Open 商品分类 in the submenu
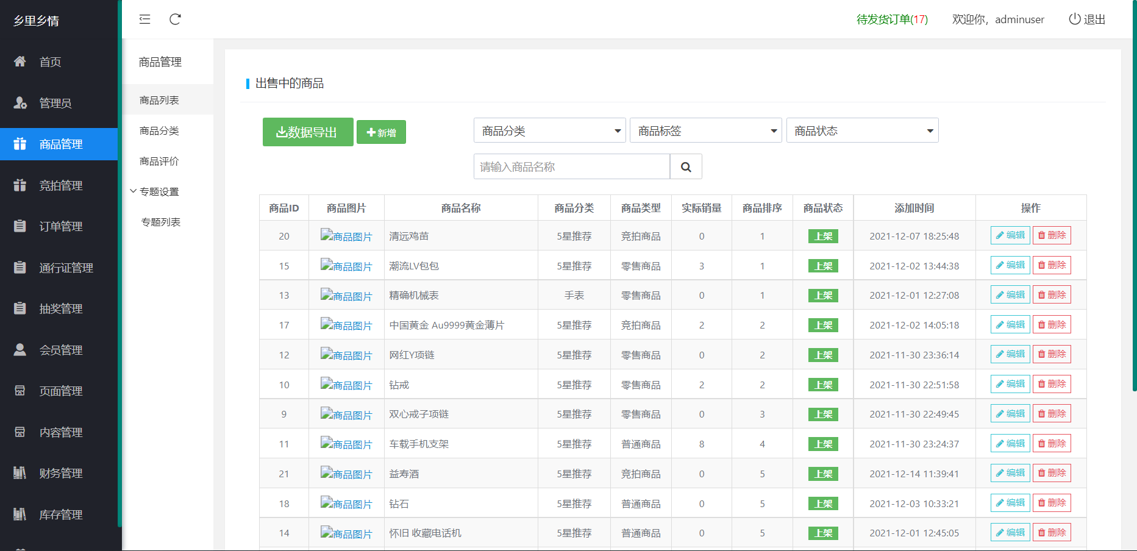 pyautogui.click(x=159, y=130)
